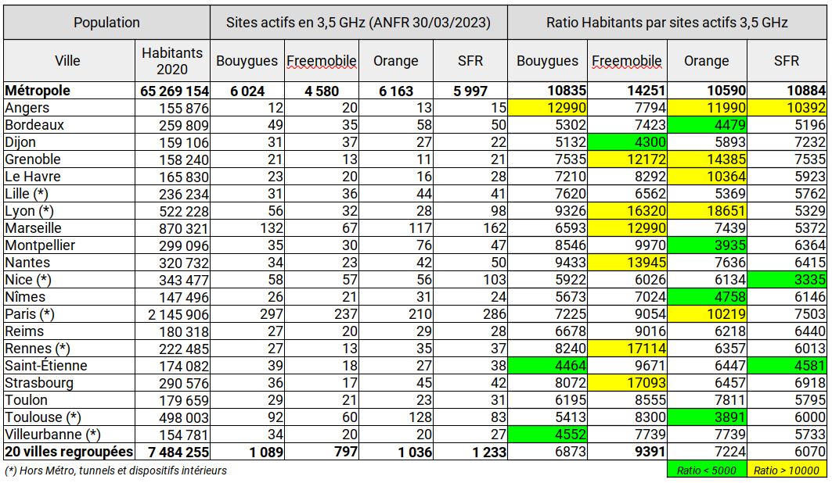This screenshot has width=832, height=483.
Task: Click 'Ratio Habitants par sites actifs 3,5 GHz' header
Action: 668,22
